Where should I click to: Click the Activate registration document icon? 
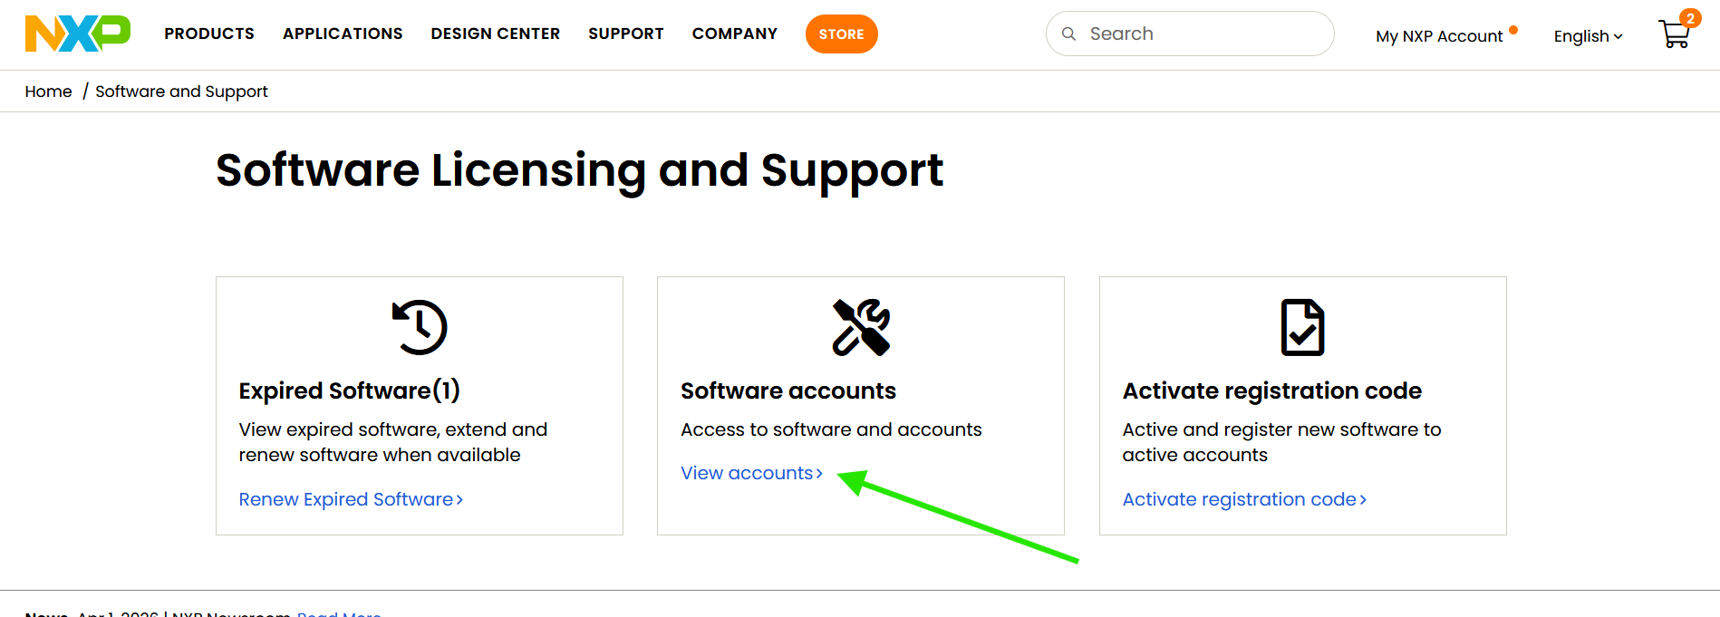click(x=1302, y=327)
